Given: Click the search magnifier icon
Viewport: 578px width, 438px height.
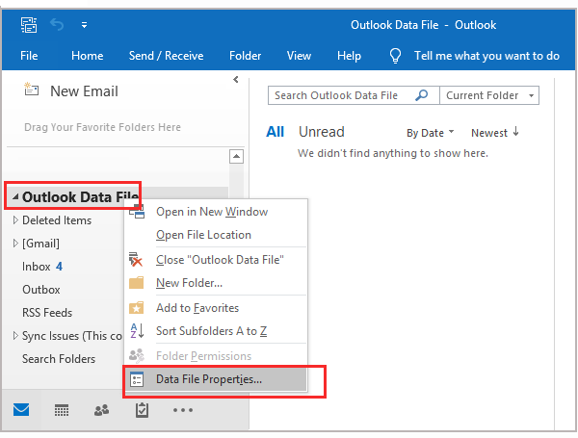Looking at the screenshot, I should [421, 95].
